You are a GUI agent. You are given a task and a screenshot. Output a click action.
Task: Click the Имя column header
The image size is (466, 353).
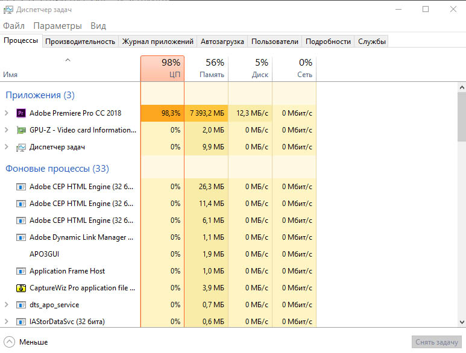70,68
